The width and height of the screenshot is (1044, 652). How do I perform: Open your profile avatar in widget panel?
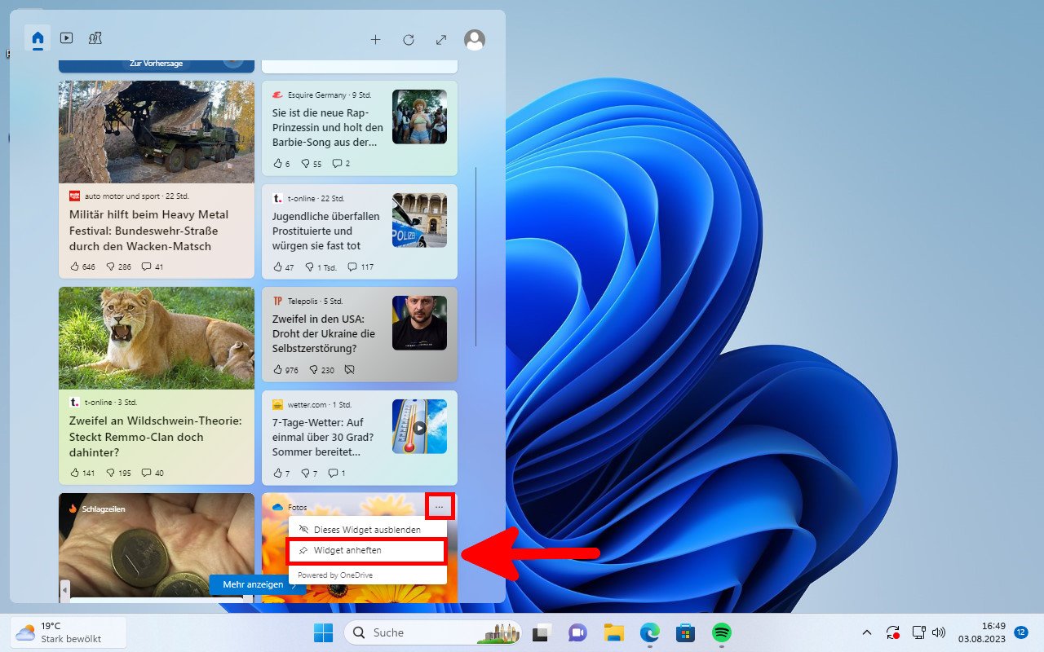pos(474,39)
